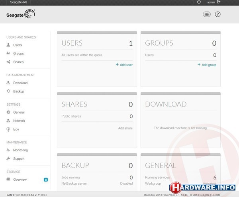
Task: Click the Download arrow icon in sidebar
Action: coord(8,83)
